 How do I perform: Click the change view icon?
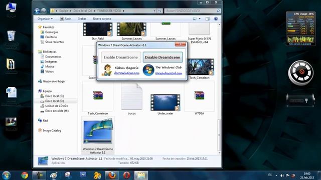(x=195, y=19)
